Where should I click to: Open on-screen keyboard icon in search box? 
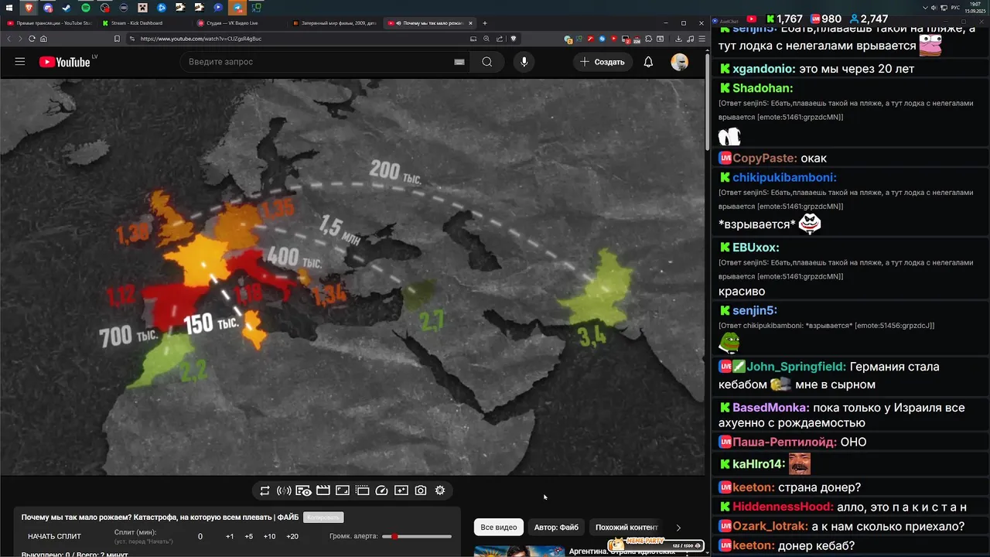coord(459,62)
